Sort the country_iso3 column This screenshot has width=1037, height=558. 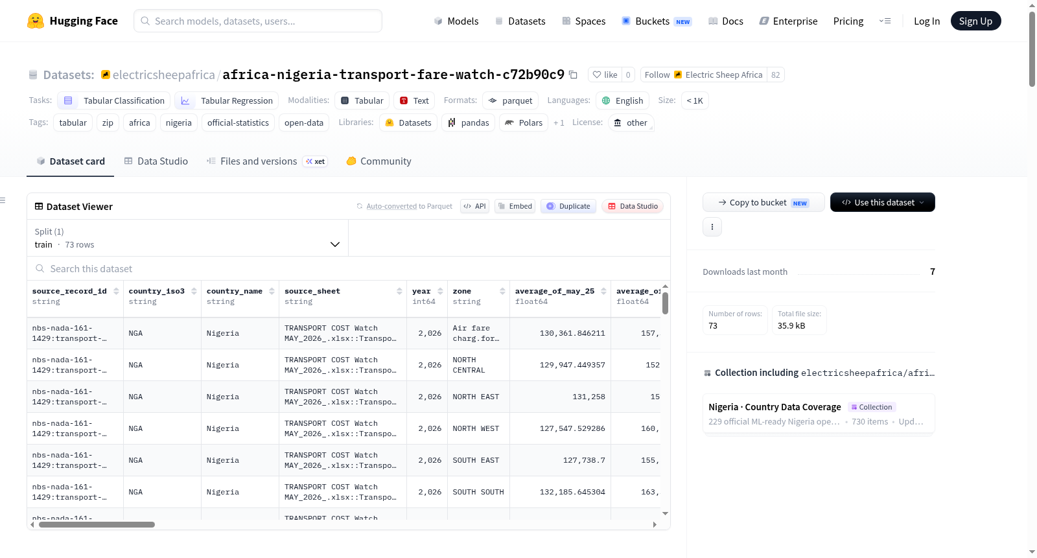point(194,291)
